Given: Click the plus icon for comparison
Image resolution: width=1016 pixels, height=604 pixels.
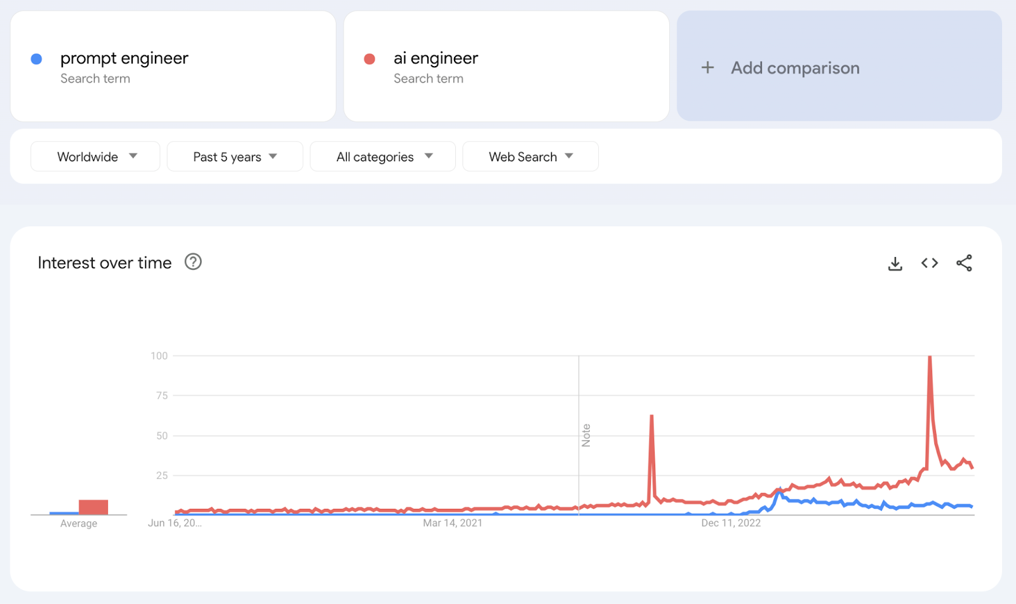Looking at the screenshot, I should click(707, 68).
